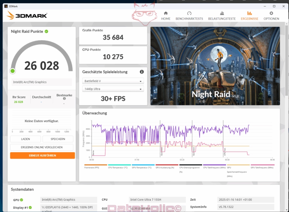Click the 30+ FPS estimate text
Viewport: 289px width, 212px height.
113,99
